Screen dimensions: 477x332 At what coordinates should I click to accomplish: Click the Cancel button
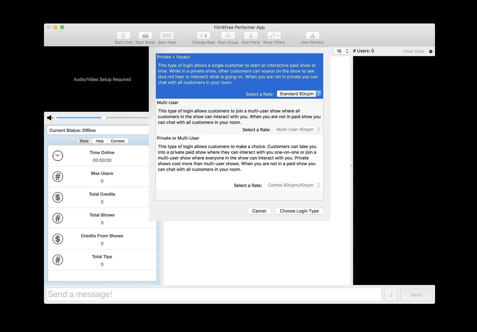click(x=259, y=211)
